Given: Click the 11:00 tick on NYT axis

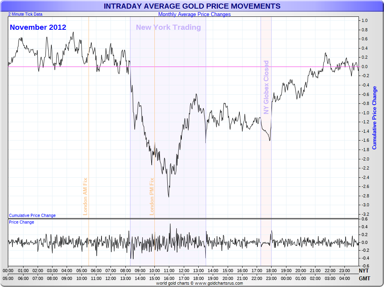Looking at the screenshot, I should tap(169, 271).
